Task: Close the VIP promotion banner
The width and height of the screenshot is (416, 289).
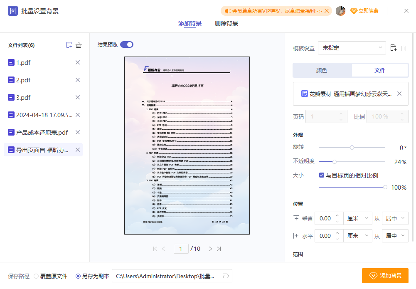Action: point(327,11)
